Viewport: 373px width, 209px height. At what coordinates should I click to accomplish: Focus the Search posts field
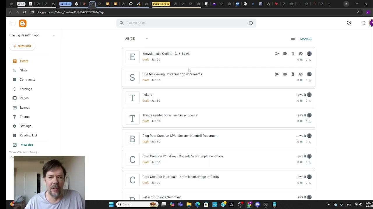(x=186, y=23)
